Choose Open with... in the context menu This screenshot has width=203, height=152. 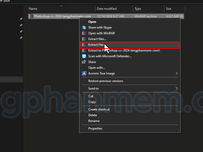[x=96, y=68]
